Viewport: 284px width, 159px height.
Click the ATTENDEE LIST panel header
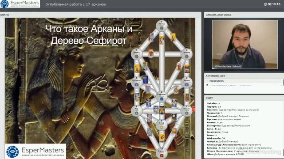[244, 76]
